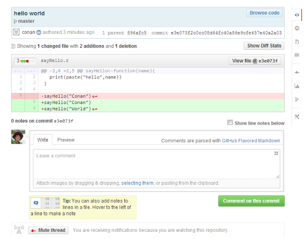This screenshot has width=304, height=239.
Task: Open the Network branch sidebar icon
Action: (297, 100)
